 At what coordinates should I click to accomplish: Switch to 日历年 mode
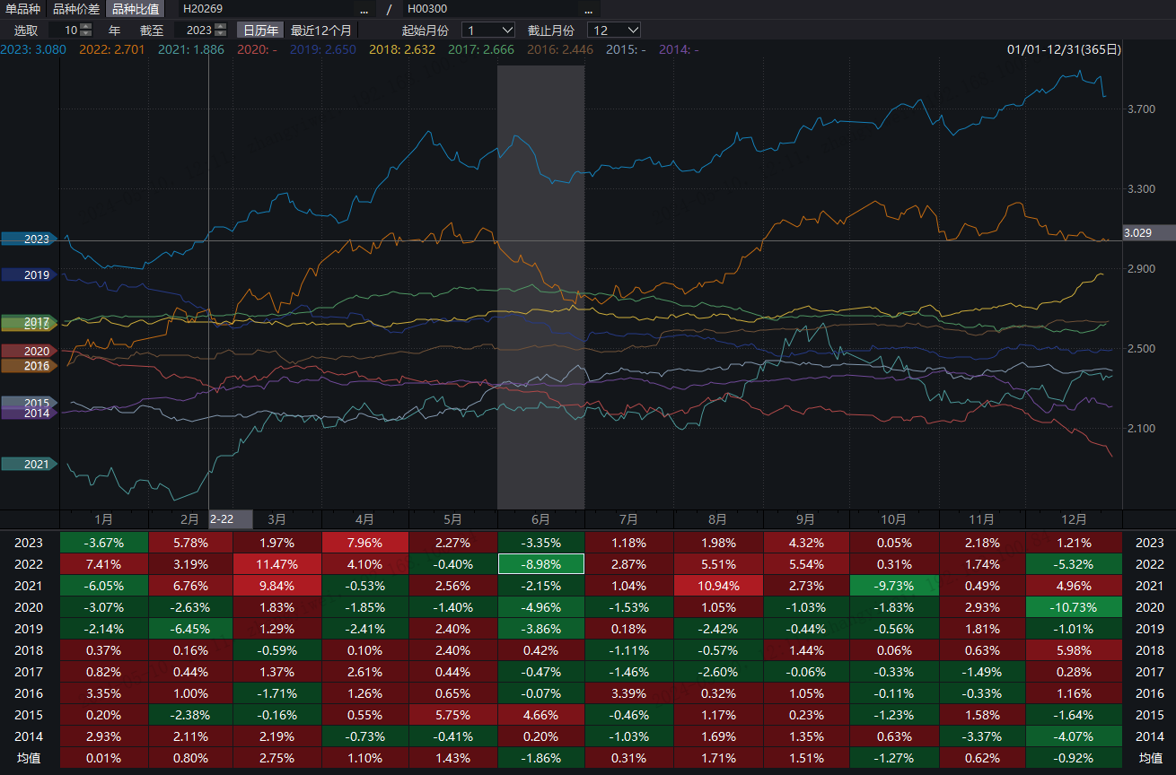[x=261, y=30]
